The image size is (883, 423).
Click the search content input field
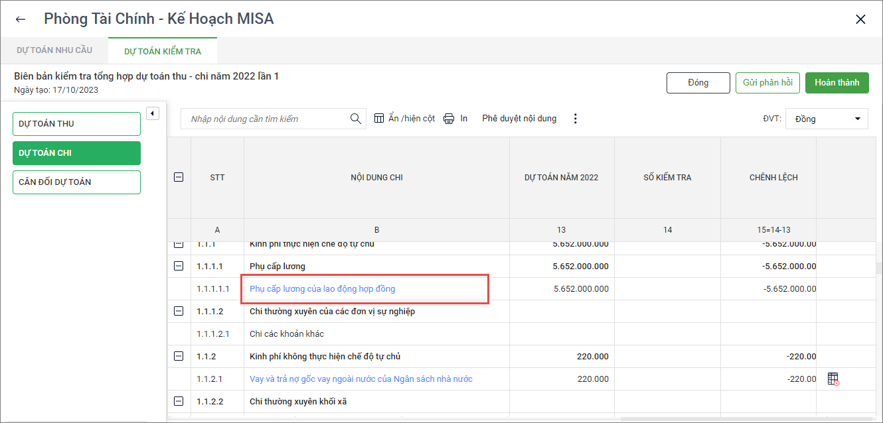pyautogui.click(x=266, y=119)
